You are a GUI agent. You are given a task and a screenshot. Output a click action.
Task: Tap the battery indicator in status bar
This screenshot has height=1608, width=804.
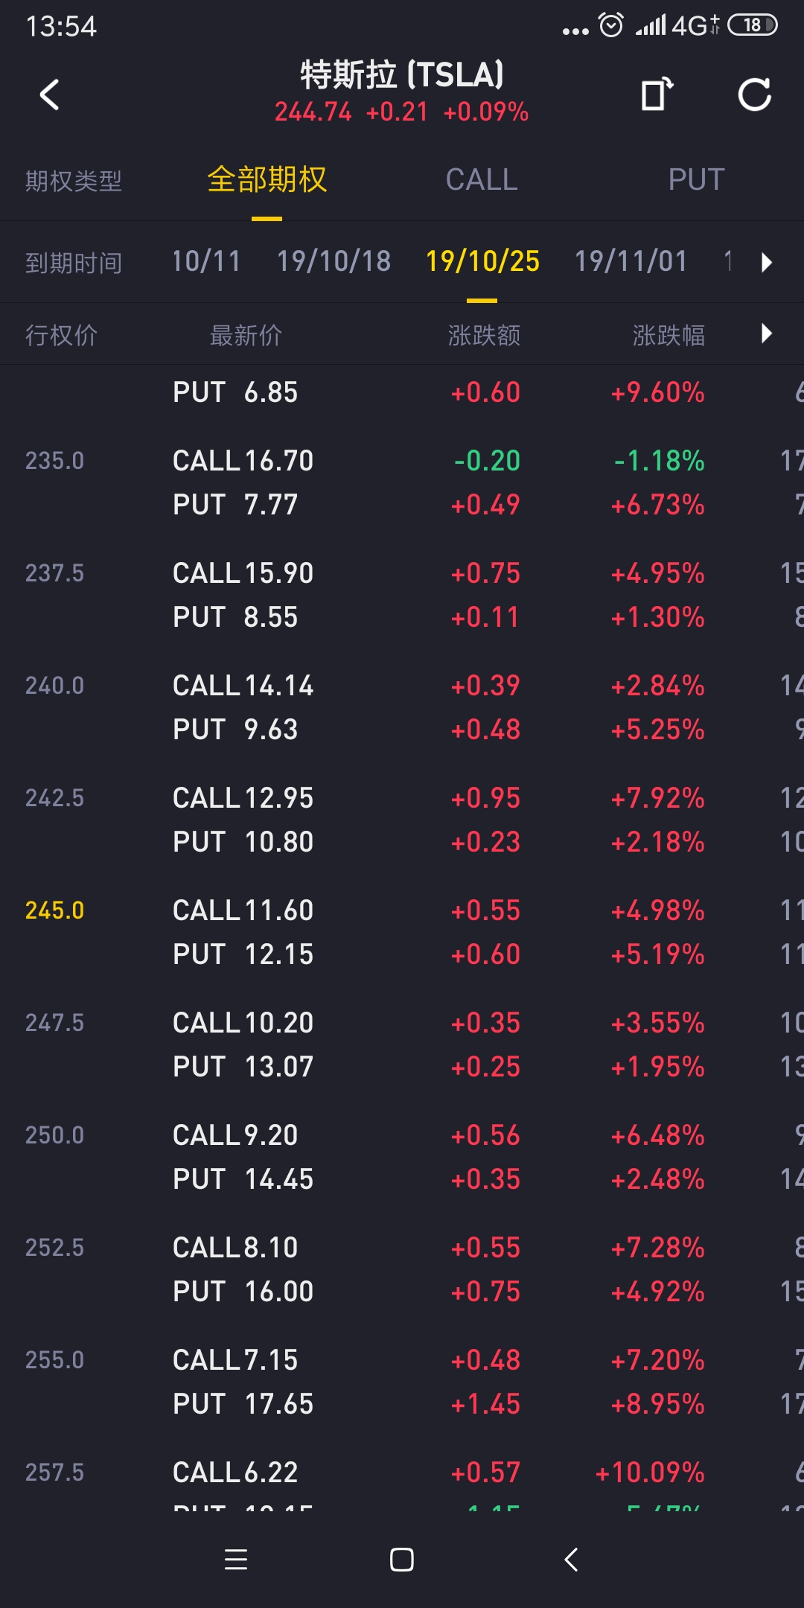(752, 25)
